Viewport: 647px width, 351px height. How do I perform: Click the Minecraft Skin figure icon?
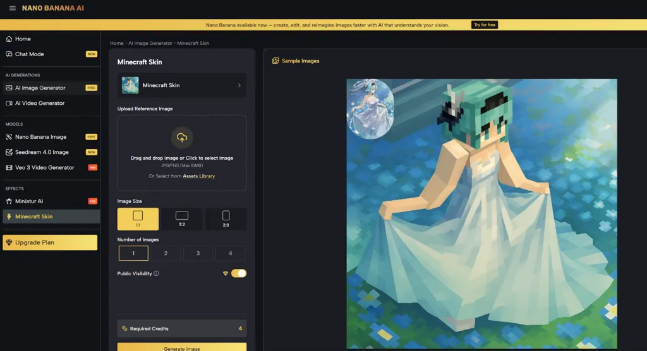click(x=9, y=217)
